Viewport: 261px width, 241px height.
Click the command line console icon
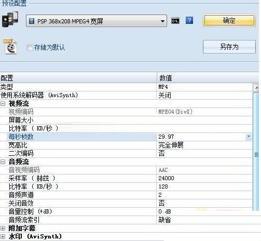[x=175, y=21]
